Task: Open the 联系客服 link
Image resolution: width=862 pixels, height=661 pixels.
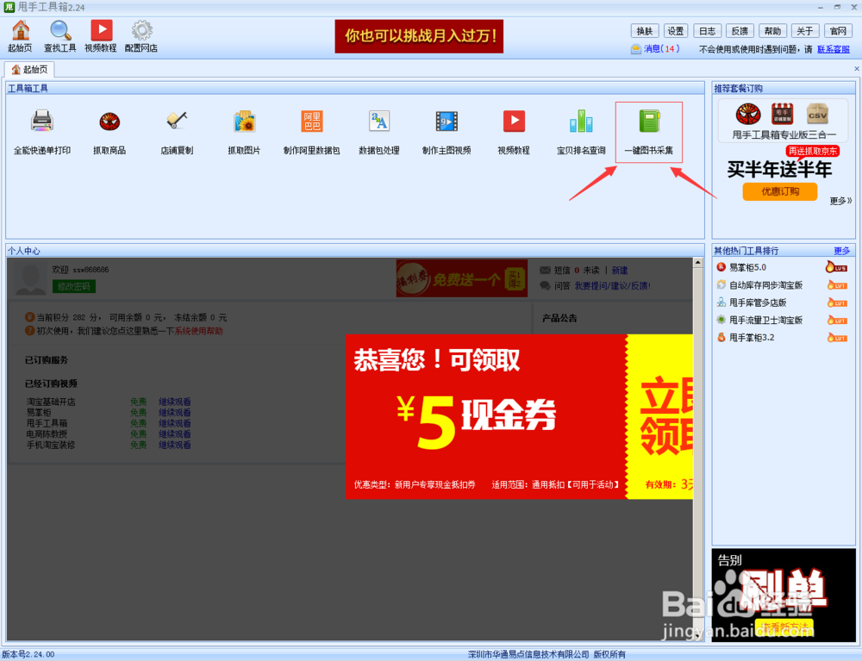Action: coord(834,49)
